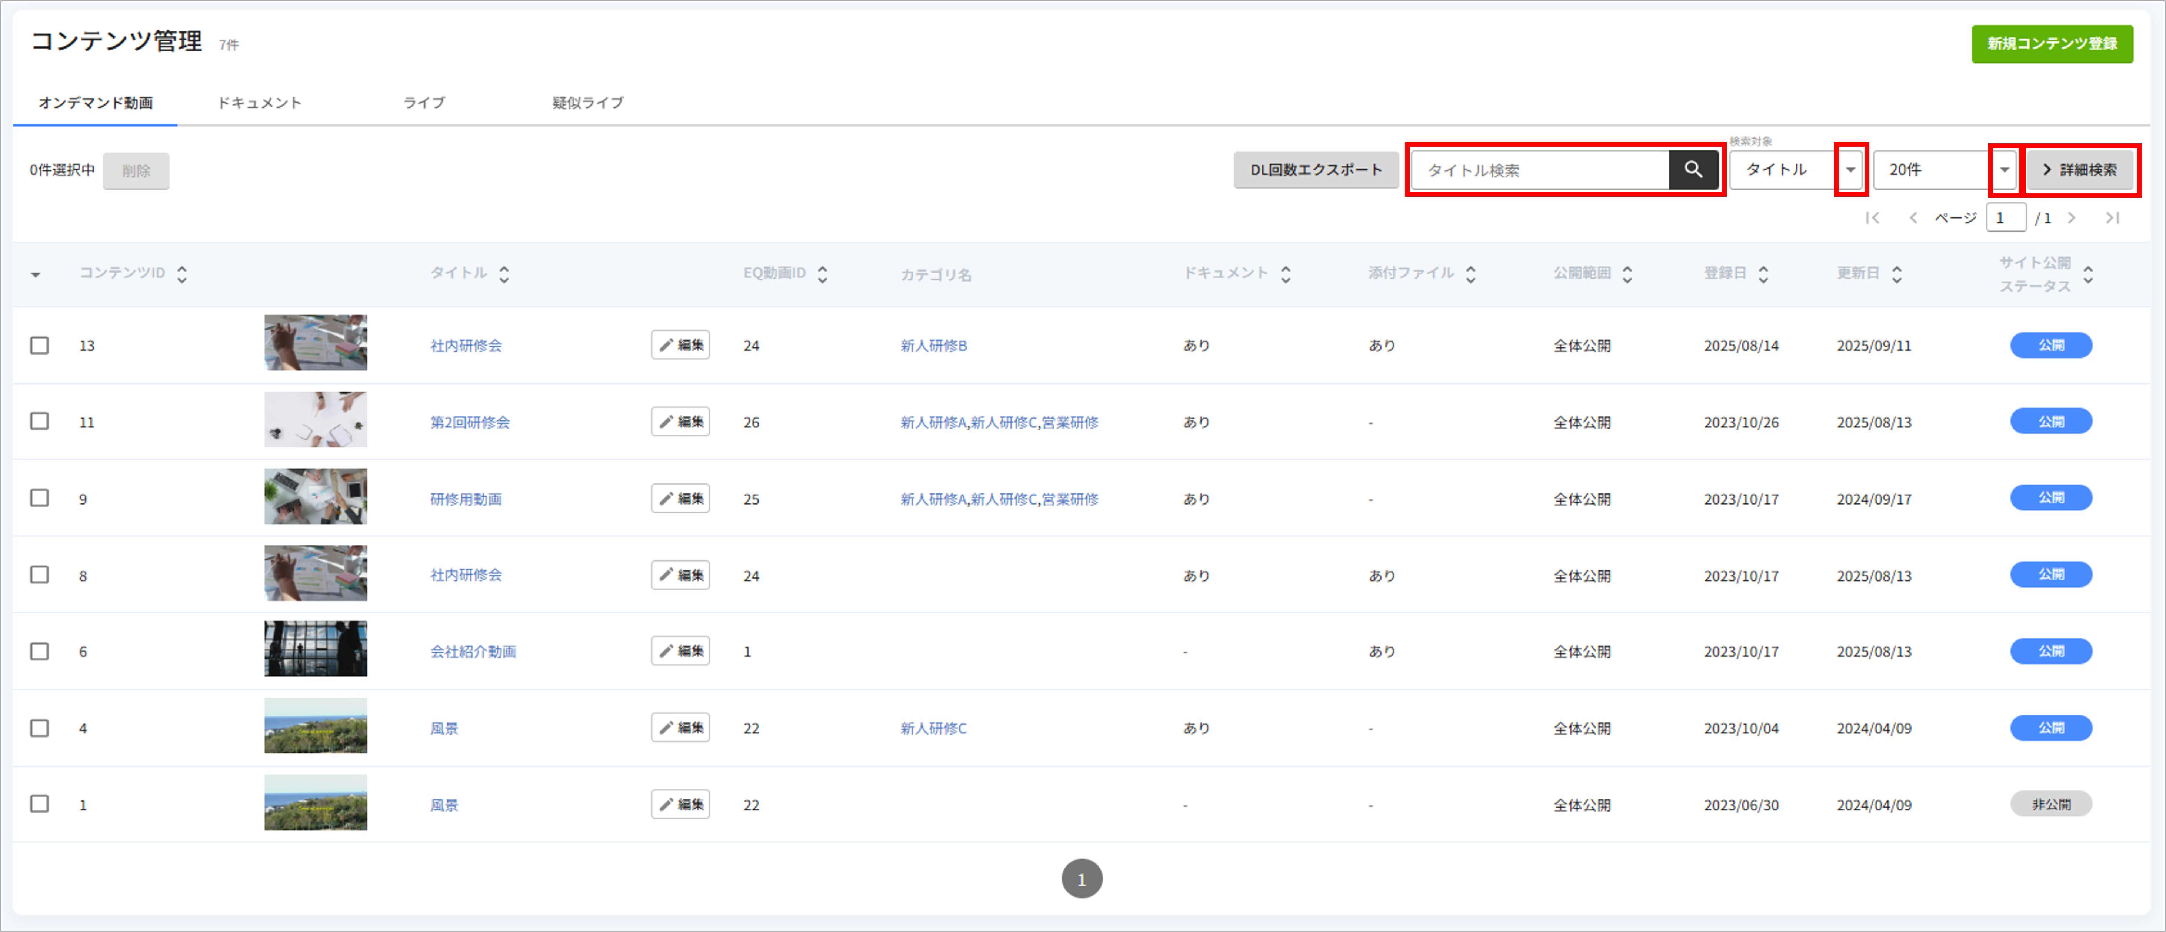The height and width of the screenshot is (932, 2166).
Task: Click the 削除 button
Action: (x=136, y=171)
